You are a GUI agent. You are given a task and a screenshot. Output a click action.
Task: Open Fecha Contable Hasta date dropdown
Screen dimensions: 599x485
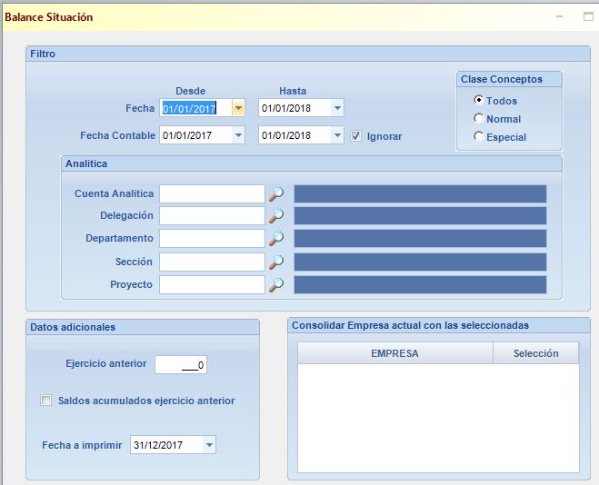click(337, 135)
